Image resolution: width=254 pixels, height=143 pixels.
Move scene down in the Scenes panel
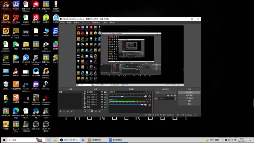(x=72, y=111)
